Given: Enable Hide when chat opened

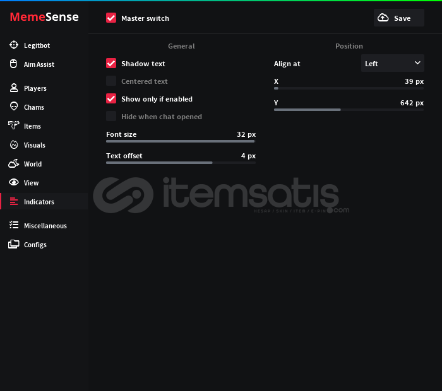Looking at the screenshot, I should (111, 116).
